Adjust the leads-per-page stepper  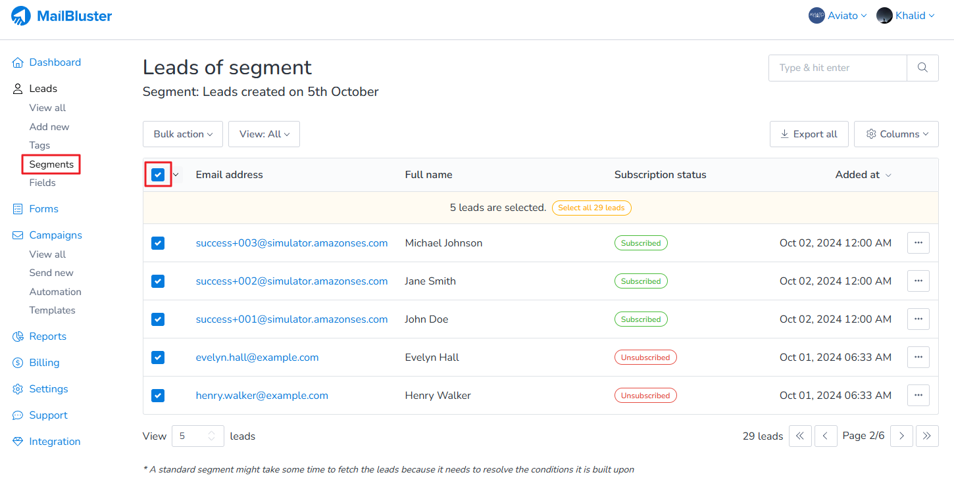coord(211,436)
